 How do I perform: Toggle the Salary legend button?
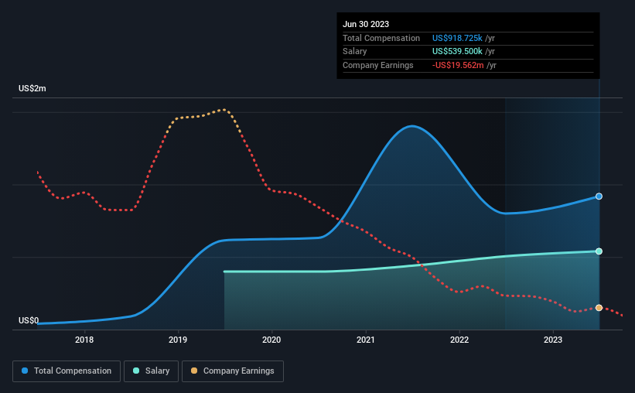(151, 371)
